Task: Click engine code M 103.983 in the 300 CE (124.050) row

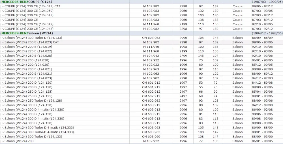Action: point(151,11)
